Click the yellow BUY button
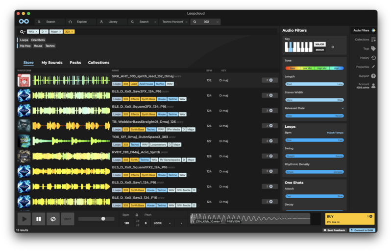The height and width of the screenshot is (252, 392). (349, 219)
